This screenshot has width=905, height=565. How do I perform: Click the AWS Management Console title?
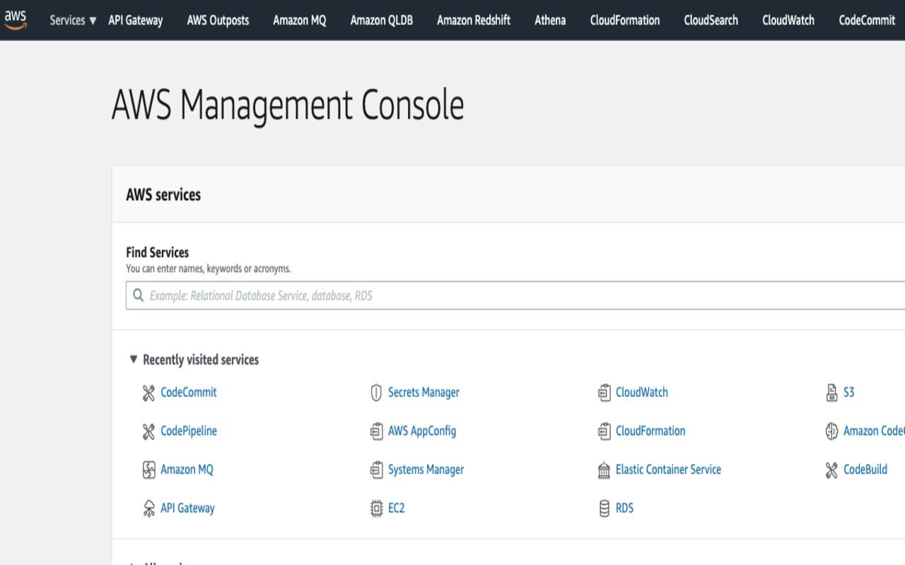coord(288,105)
